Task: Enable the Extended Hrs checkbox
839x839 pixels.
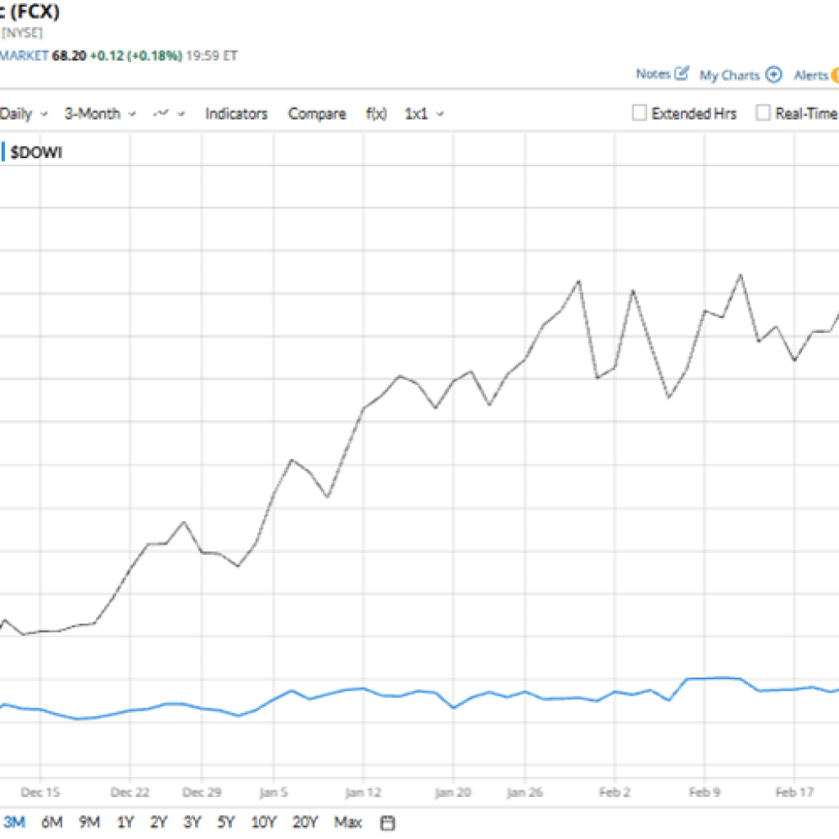Action: point(639,113)
